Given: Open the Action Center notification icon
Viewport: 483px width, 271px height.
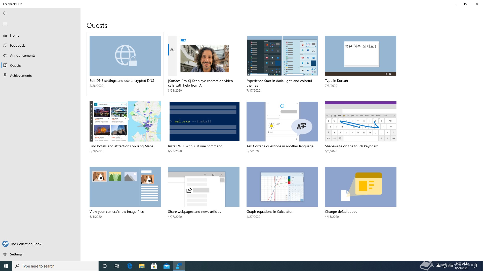Looking at the screenshot, I should click(475, 266).
